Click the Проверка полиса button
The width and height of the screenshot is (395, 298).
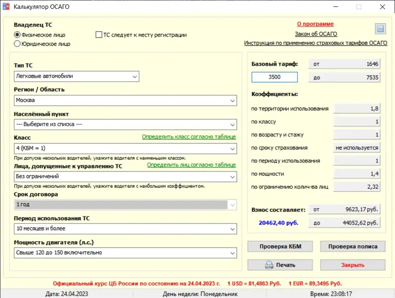353,246
